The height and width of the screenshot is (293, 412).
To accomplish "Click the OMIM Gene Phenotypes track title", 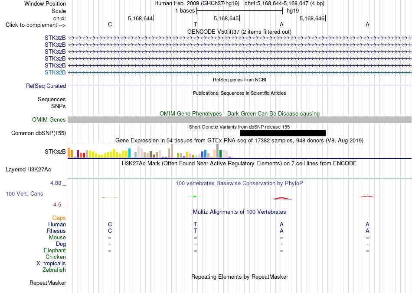I will (239, 113).
